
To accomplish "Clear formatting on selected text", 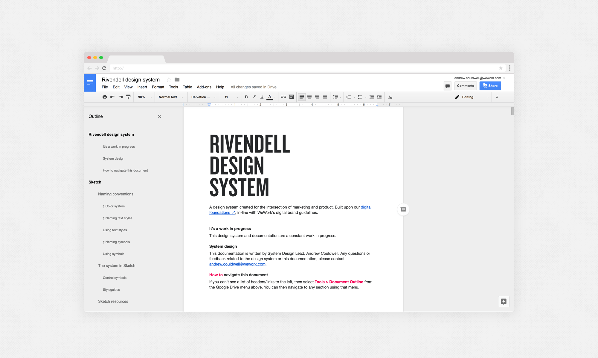I will [x=390, y=97].
